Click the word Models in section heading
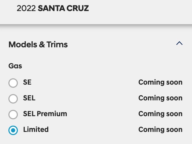The image size is (192, 144). pyautogui.click(x=23, y=45)
